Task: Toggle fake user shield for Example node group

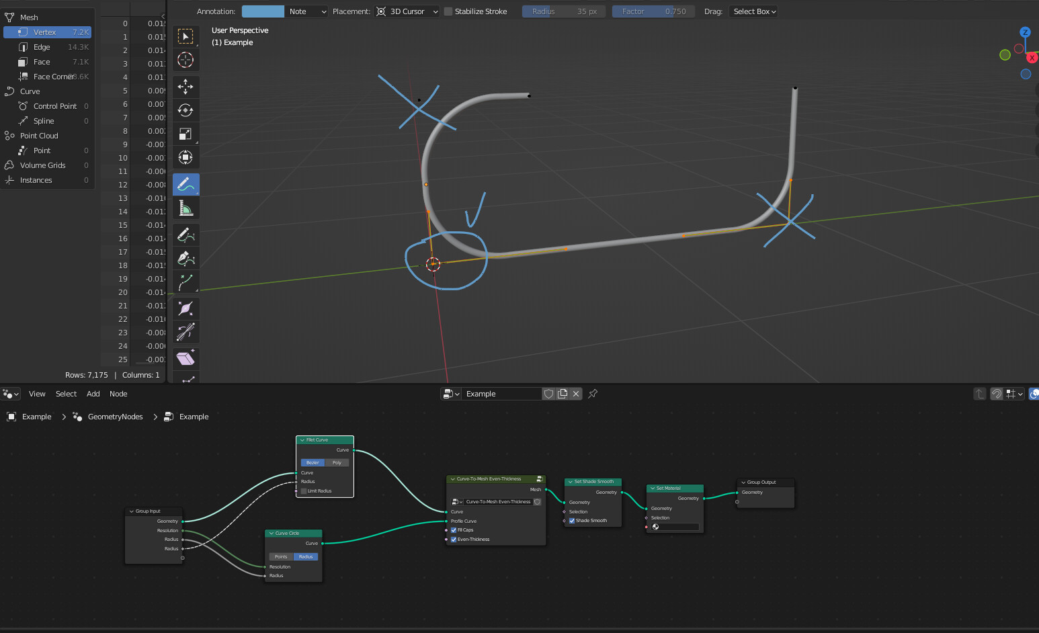Action: click(x=549, y=394)
